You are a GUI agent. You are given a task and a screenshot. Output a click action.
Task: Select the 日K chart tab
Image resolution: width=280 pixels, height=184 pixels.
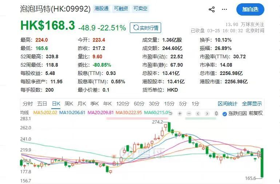click(56, 103)
